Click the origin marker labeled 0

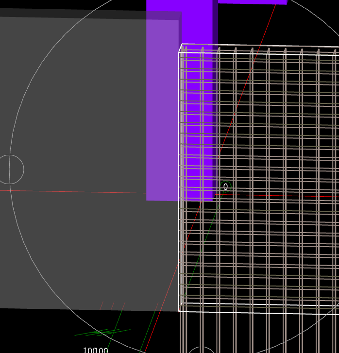coord(225,186)
